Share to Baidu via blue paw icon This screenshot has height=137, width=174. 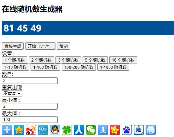[127, 130]
